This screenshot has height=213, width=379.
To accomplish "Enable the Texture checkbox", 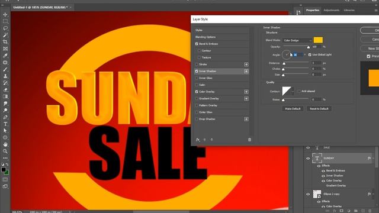I will point(200,57).
